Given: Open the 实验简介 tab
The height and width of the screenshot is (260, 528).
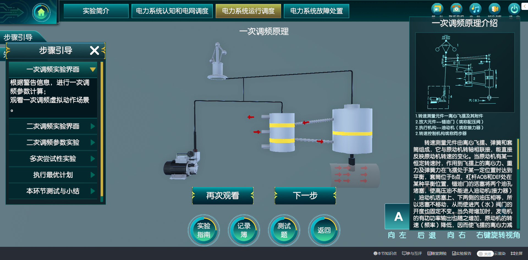Looking at the screenshot, I should [96, 11].
